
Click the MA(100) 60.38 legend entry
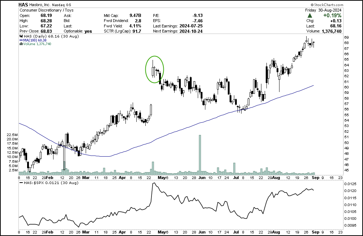click(x=33, y=40)
